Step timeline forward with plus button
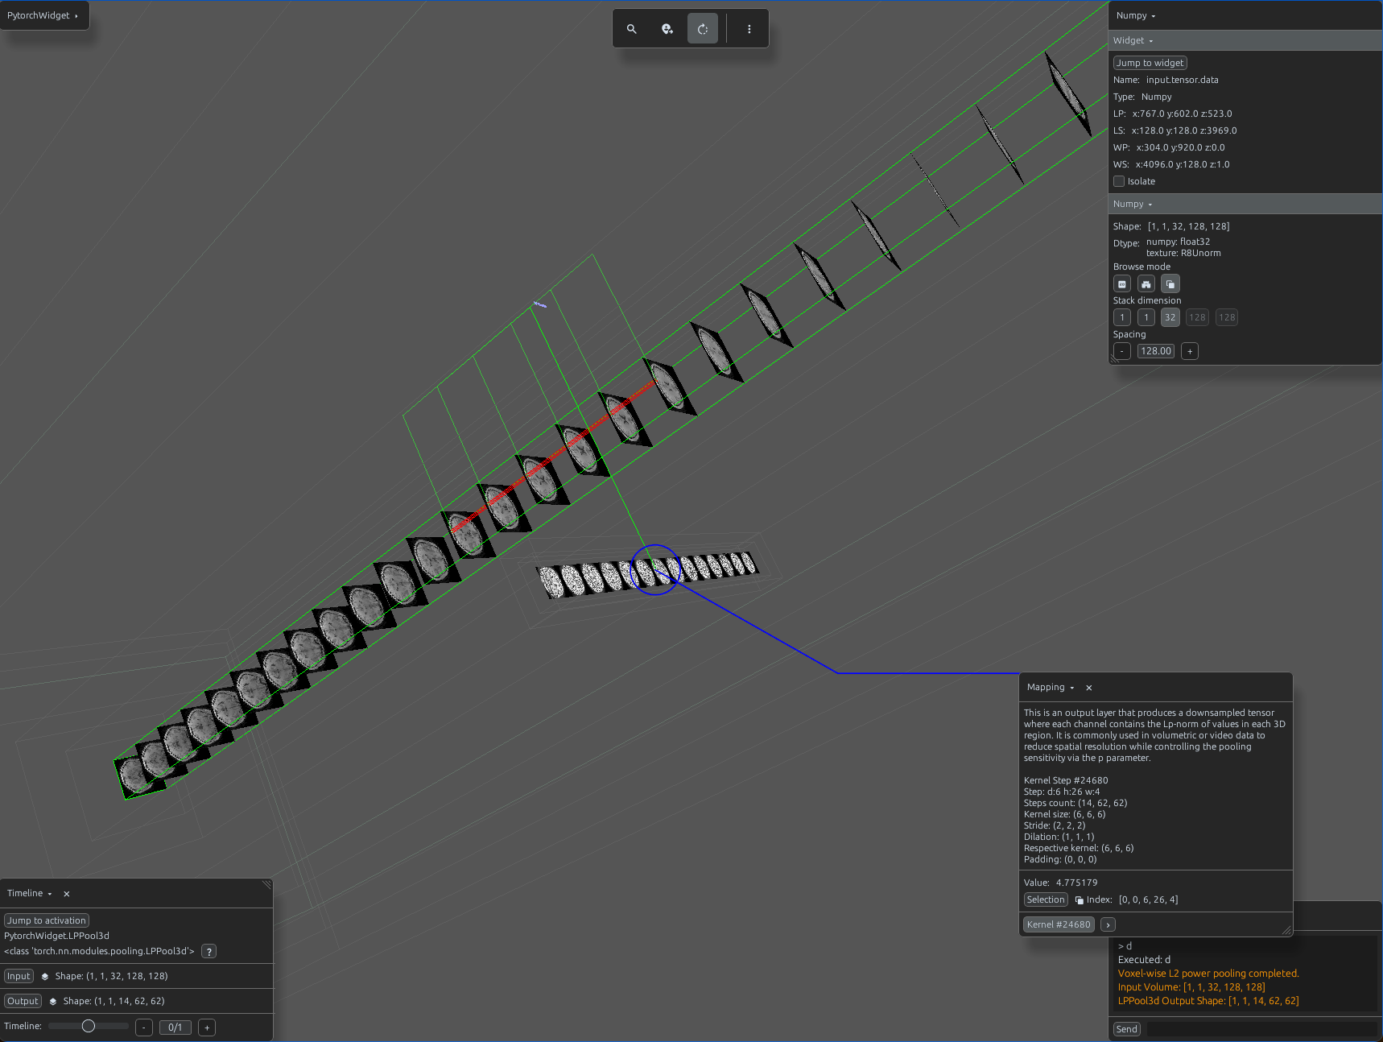The height and width of the screenshot is (1042, 1383). pos(207,1028)
